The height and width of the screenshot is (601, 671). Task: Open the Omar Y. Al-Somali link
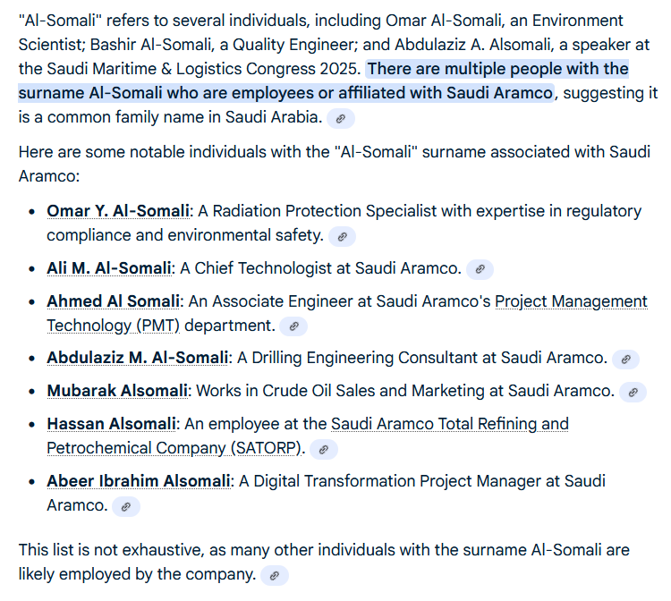pos(118,211)
